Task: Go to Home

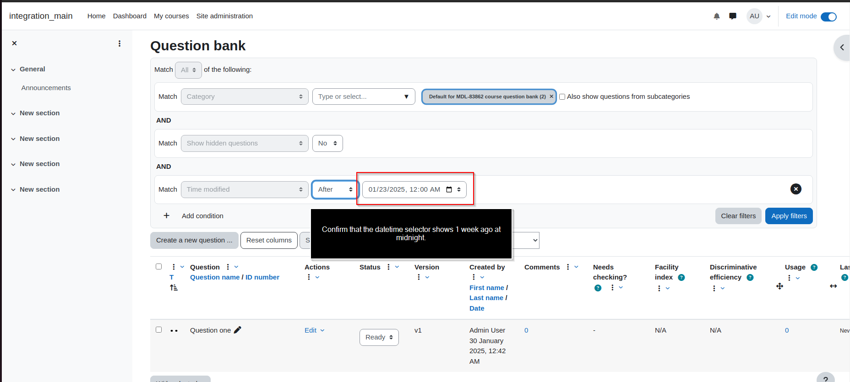Action: pyautogui.click(x=97, y=16)
